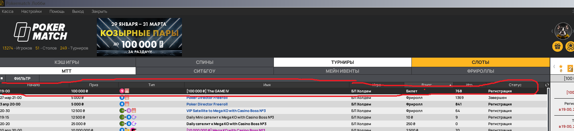Click the tournament list vertical scrollbar
Viewport: 574px width, 131px height.
[x=548, y=110]
